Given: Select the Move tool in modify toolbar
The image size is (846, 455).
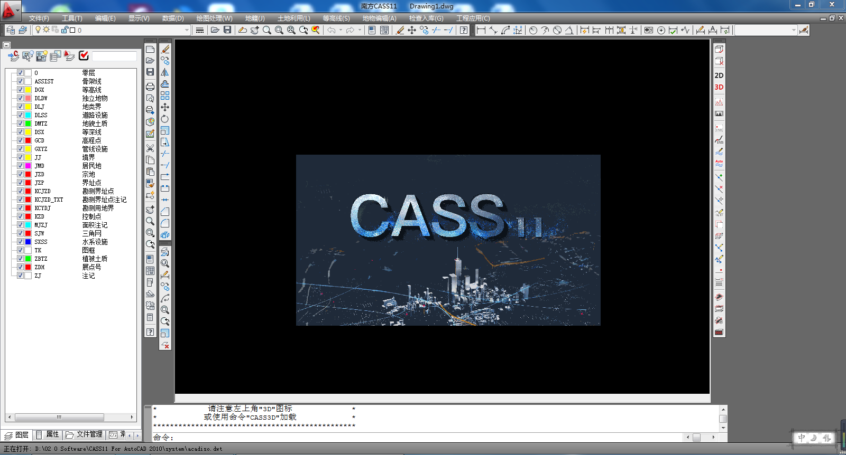Looking at the screenshot, I should coord(165,107).
